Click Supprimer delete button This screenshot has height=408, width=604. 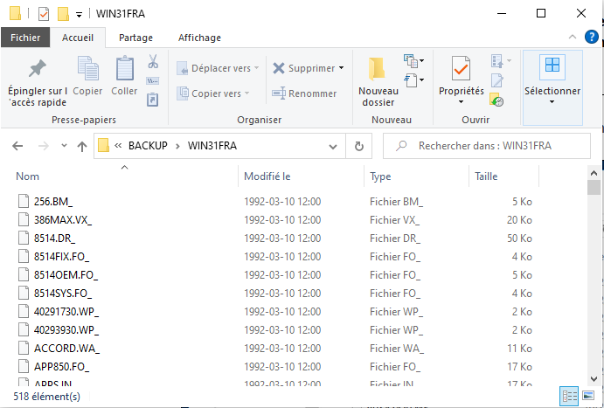(303, 68)
